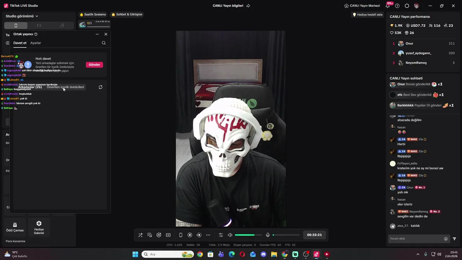Open the magic wand effects tool
Viewport: 462px width, 260px height.
[x=140, y=235]
